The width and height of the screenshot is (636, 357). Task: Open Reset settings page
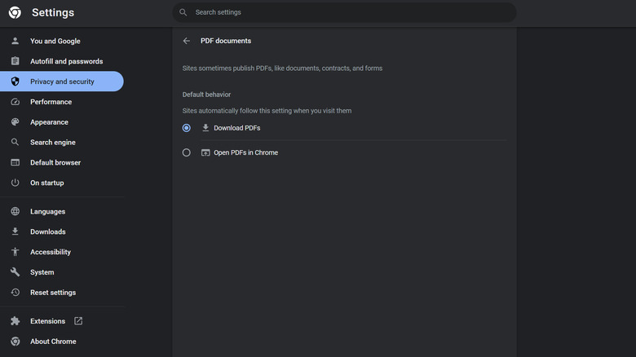tap(52, 293)
